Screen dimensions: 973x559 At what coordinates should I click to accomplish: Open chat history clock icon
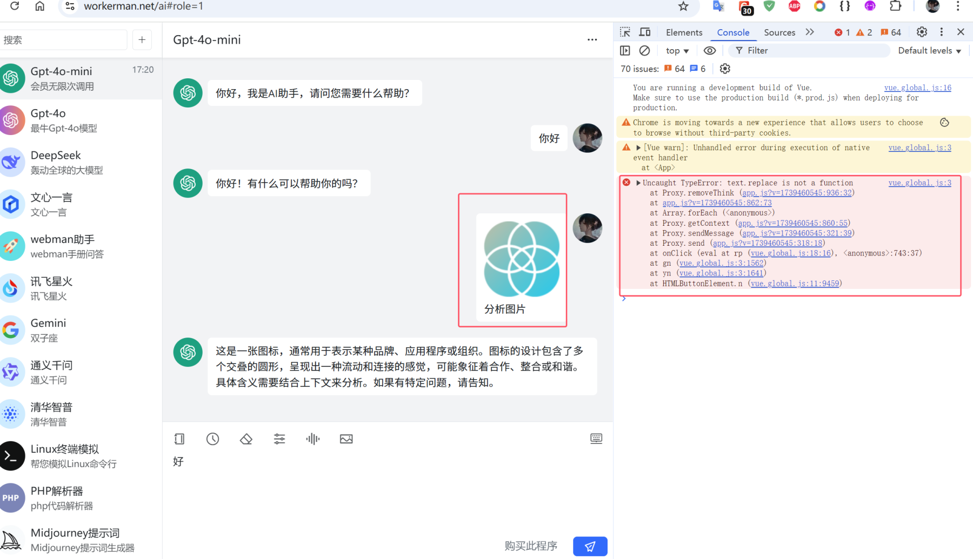pos(213,439)
